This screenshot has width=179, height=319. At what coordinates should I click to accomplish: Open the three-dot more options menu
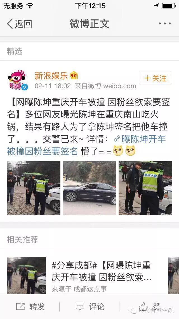pyautogui.click(x=165, y=24)
